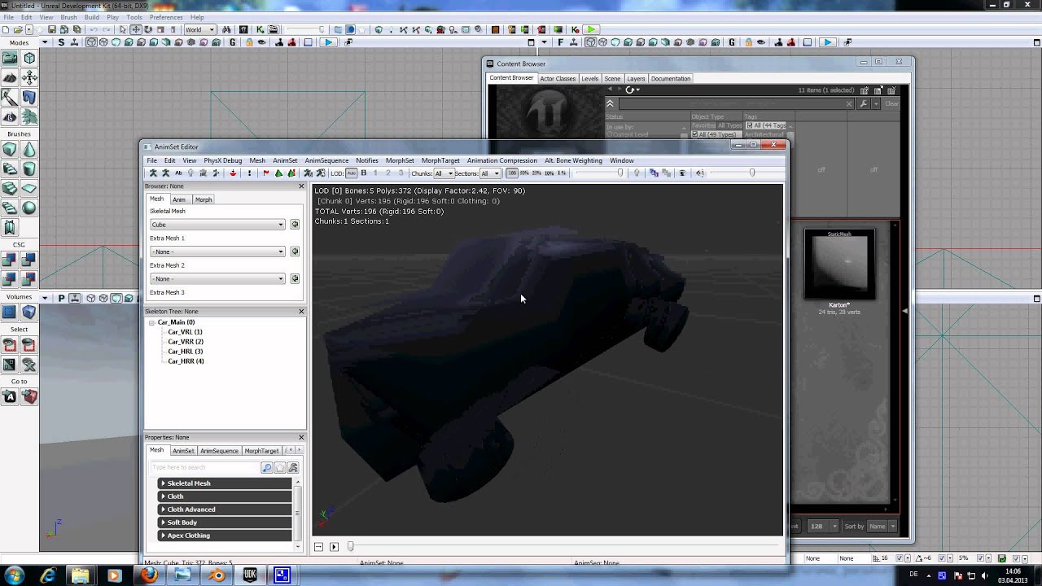The width and height of the screenshot is (1042, 586).
Task: Switch to the Morph browser tab
Action: [x=204, y=199]
